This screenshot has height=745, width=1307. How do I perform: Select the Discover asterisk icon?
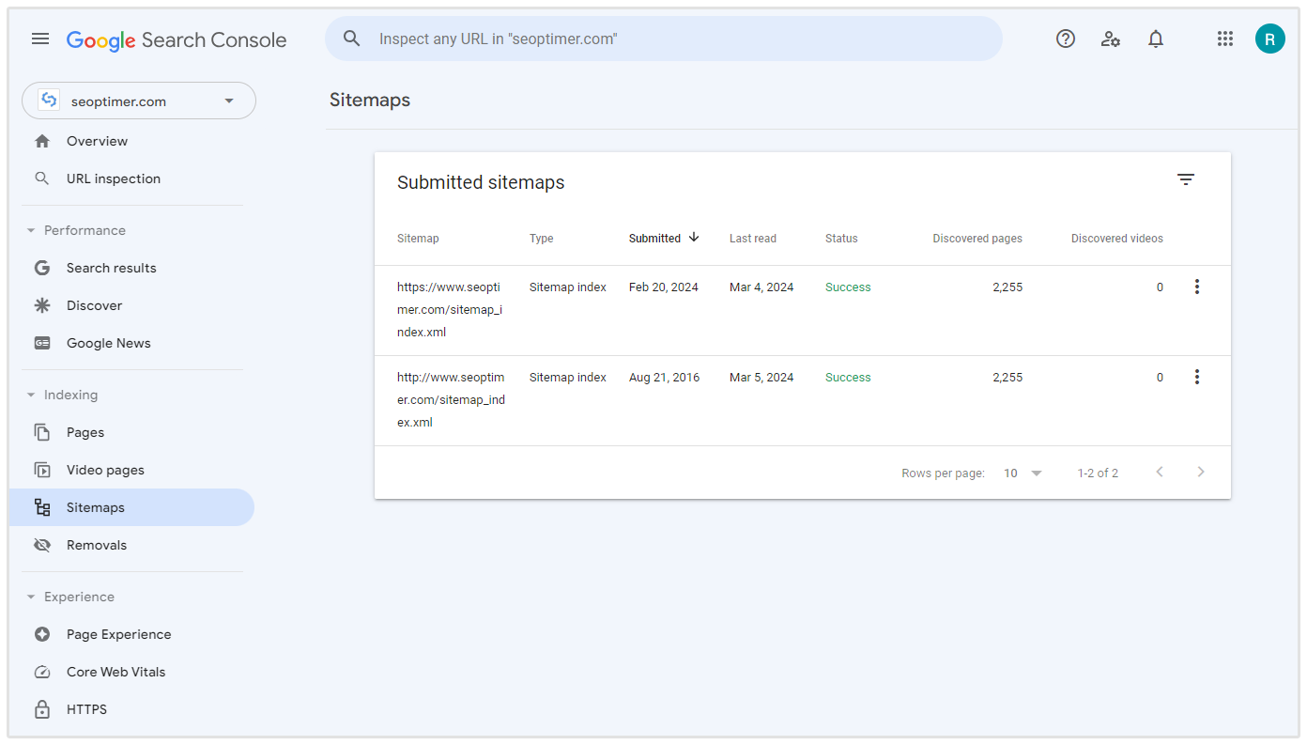41,305
